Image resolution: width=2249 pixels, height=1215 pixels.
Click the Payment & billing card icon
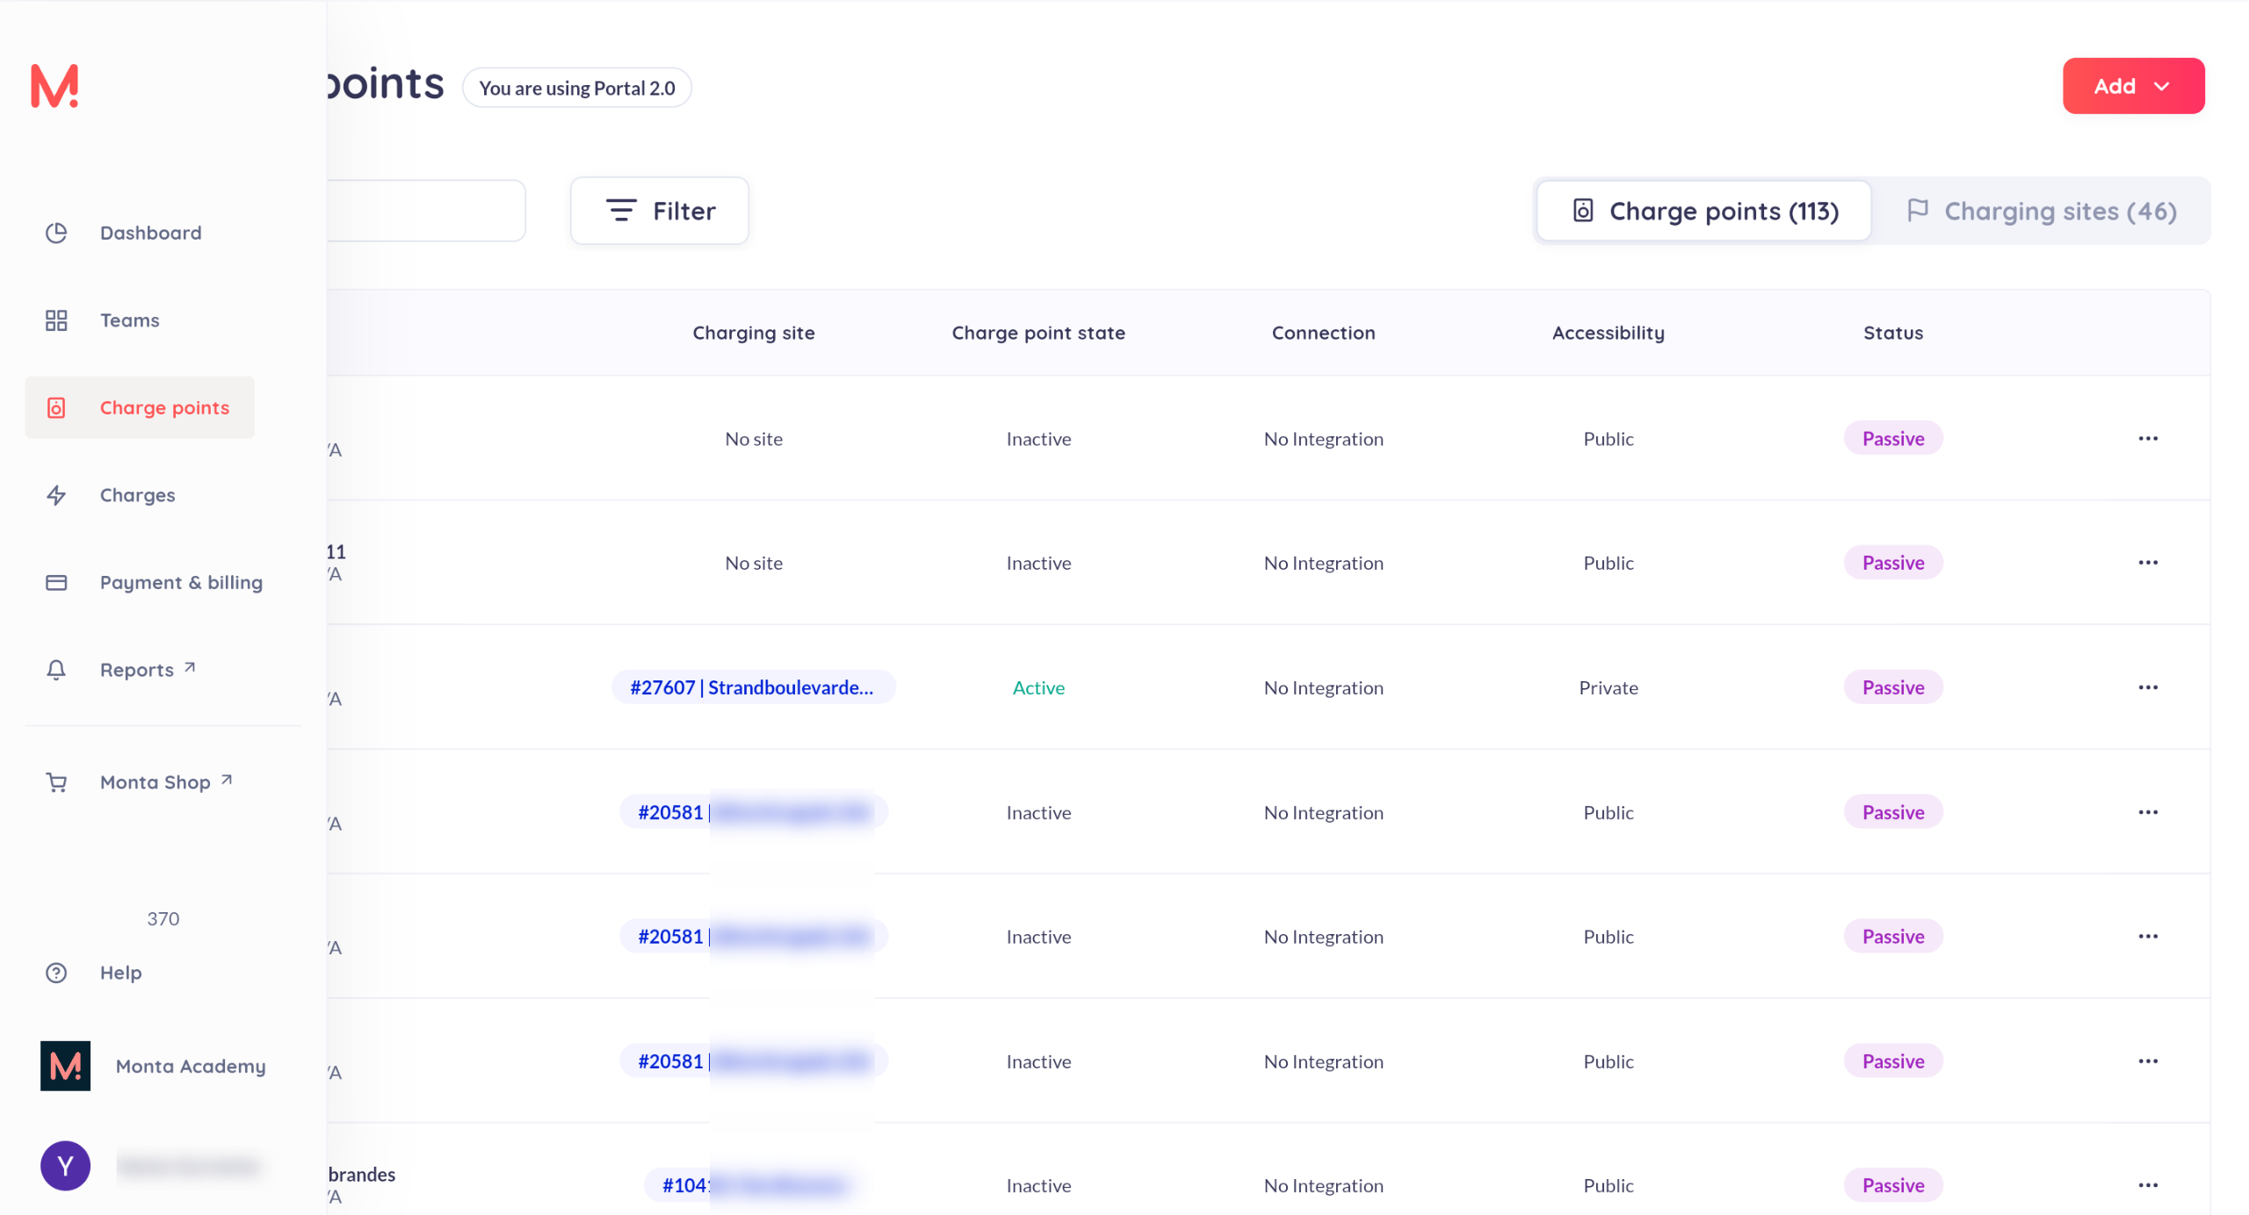pyautogui.click(x=56, y=583)
